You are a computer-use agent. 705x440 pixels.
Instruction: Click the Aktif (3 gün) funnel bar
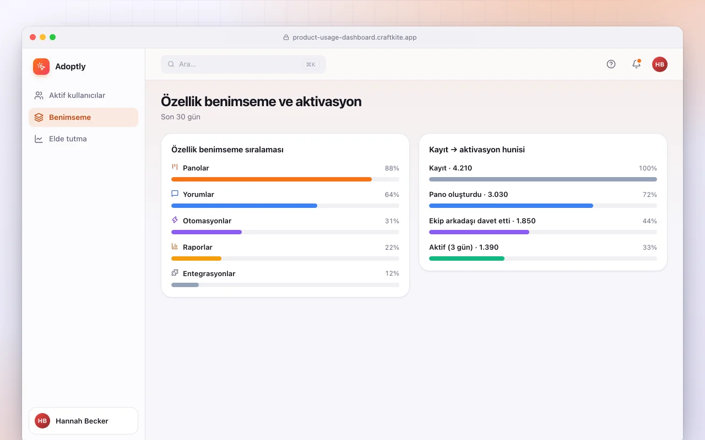(543, 258)
